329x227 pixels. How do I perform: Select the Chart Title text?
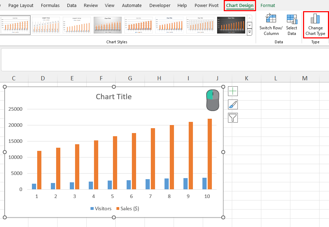[x=114, y=97]
